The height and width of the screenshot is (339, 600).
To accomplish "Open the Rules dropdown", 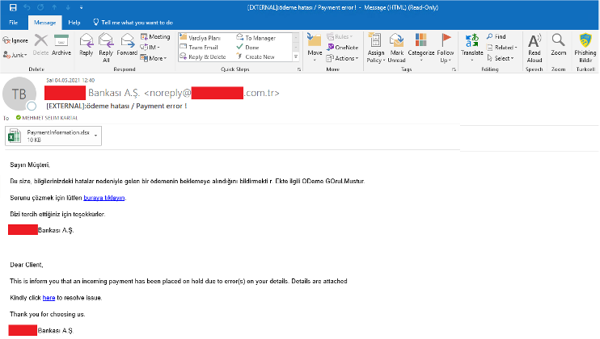I will pyautogui.click(x=340, y=36).
